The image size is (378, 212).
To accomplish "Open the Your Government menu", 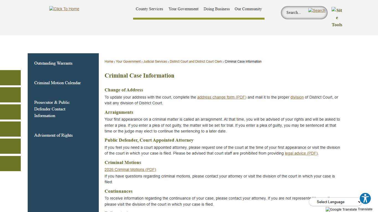I will [183, 9].
